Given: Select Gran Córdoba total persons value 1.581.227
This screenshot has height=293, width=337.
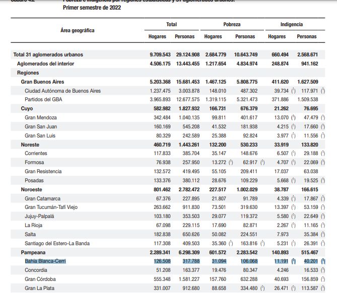Looking at the screenshot, I should 189,279.
